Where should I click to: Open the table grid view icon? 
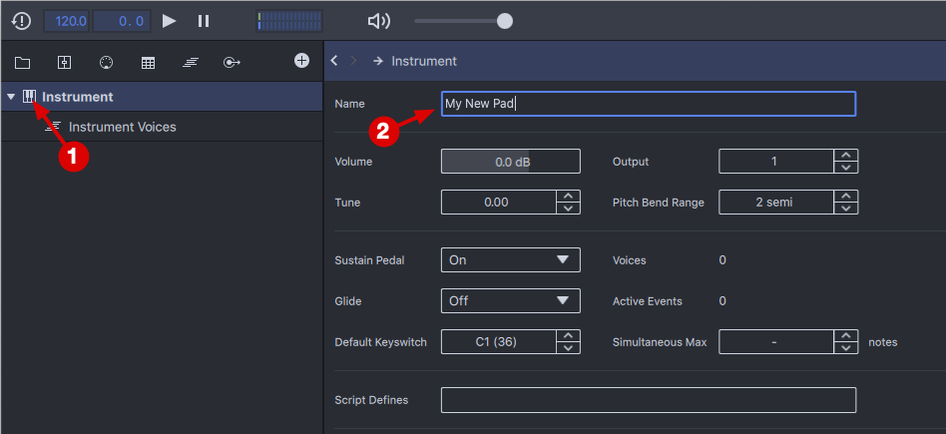[x=148, y=62]
